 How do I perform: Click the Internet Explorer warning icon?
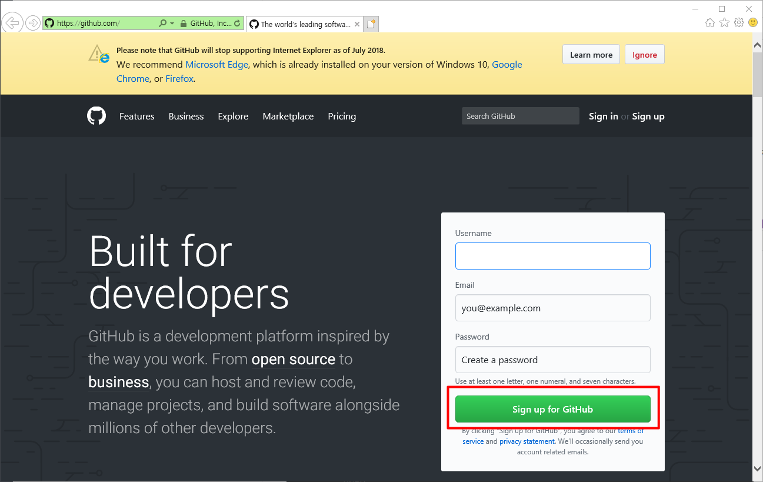tap(99, 54)
